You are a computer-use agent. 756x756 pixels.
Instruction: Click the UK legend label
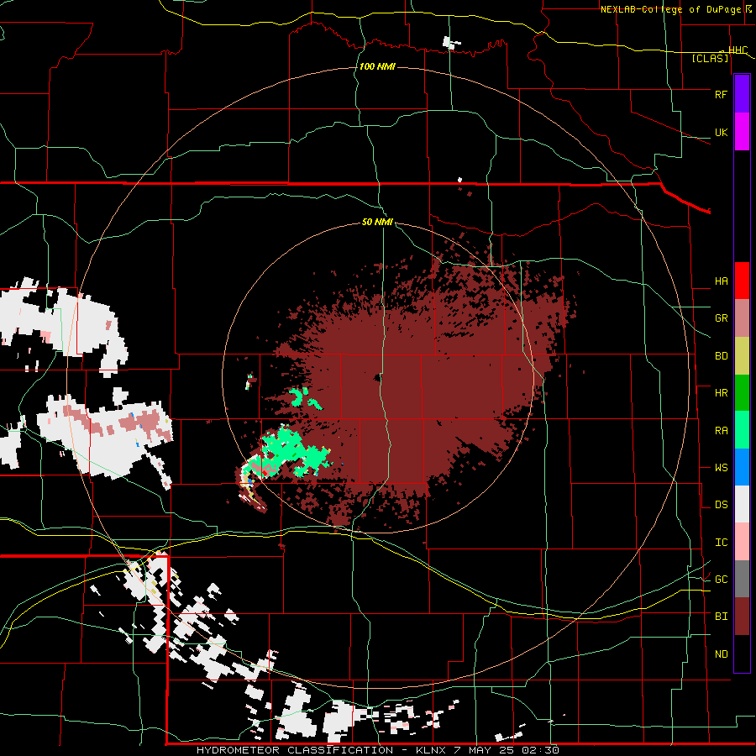(x=721, y=133)
